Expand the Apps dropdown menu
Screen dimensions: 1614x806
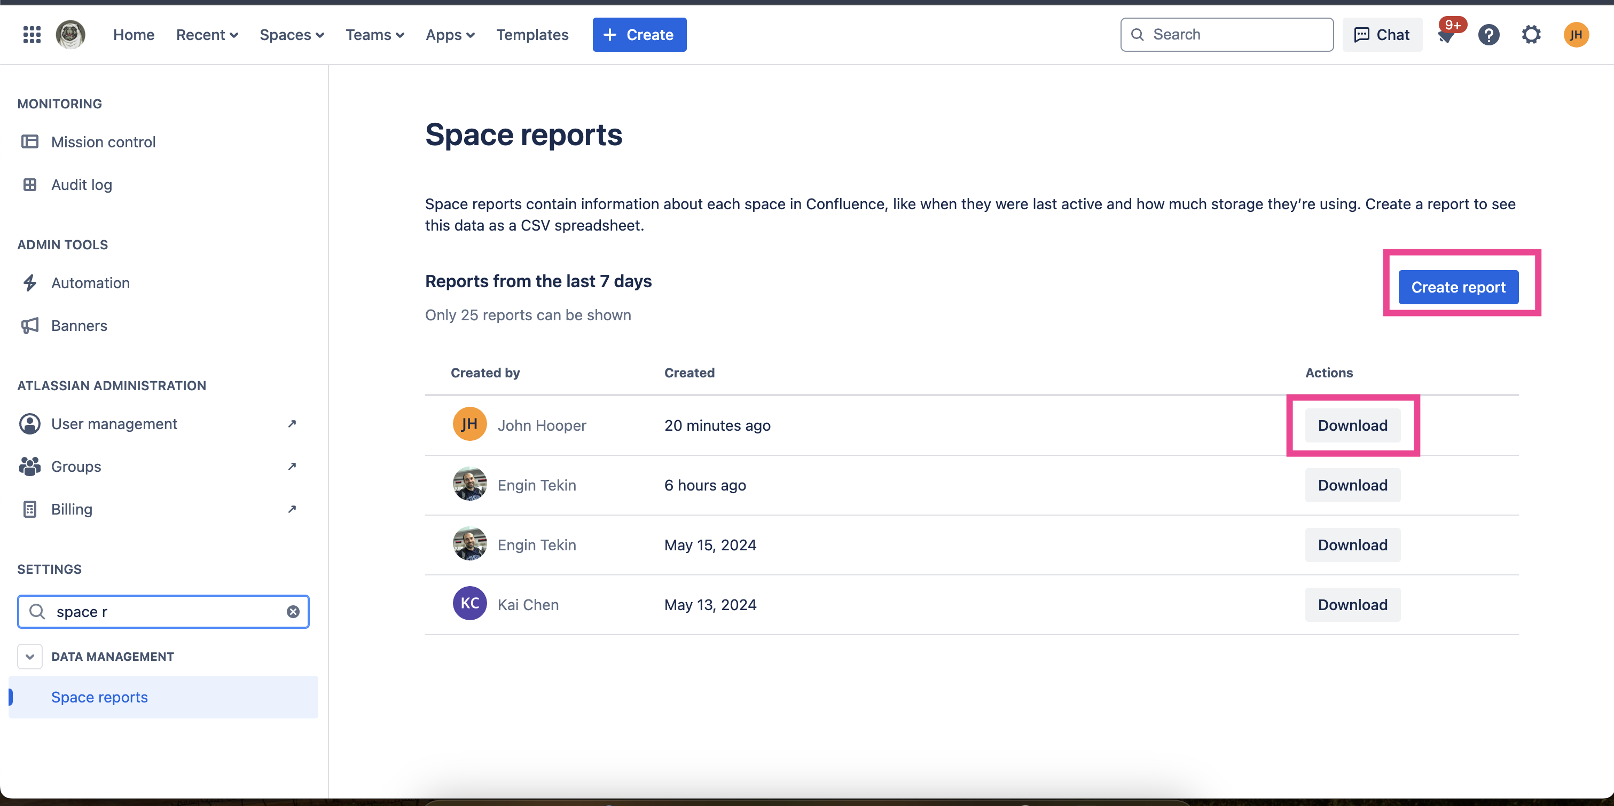pyautogui.click(x=450, y=35)
